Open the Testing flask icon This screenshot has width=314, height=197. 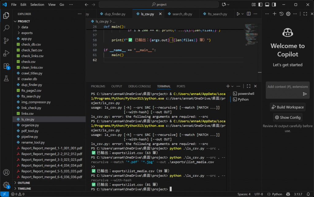(x=6, y=79)
